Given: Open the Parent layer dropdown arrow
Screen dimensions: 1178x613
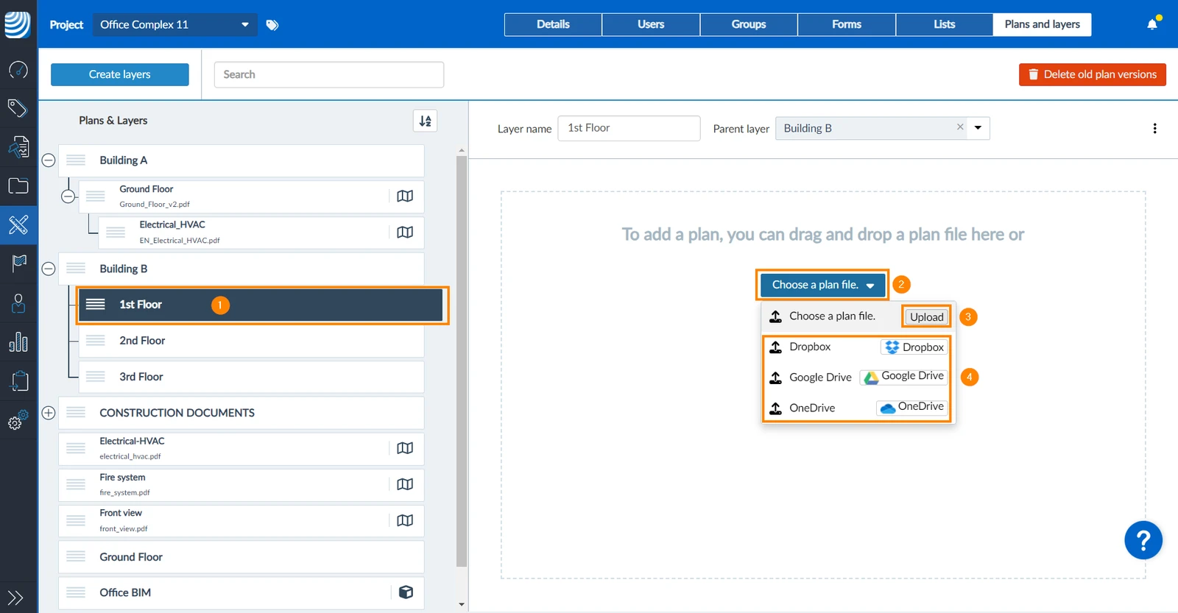Looking at the screenshot, I should point(978,128).
